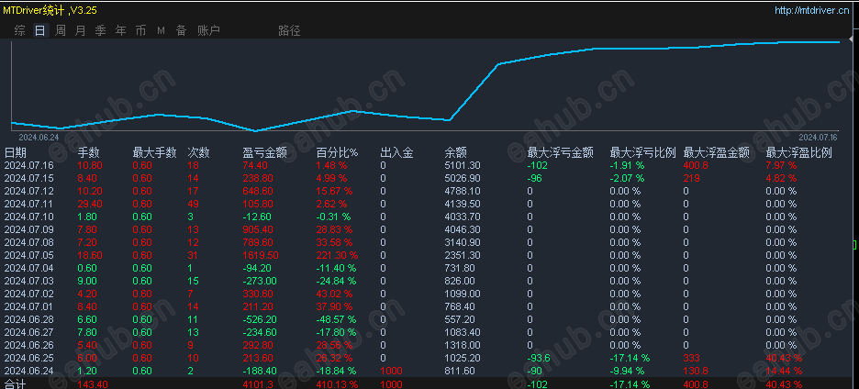The image size is (859, 389).
Task: Click the 次数 column header
Action: [x=199, y=152]
